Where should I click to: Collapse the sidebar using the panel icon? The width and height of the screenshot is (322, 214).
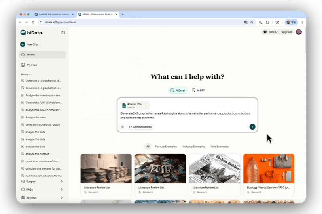pos(63,32)
